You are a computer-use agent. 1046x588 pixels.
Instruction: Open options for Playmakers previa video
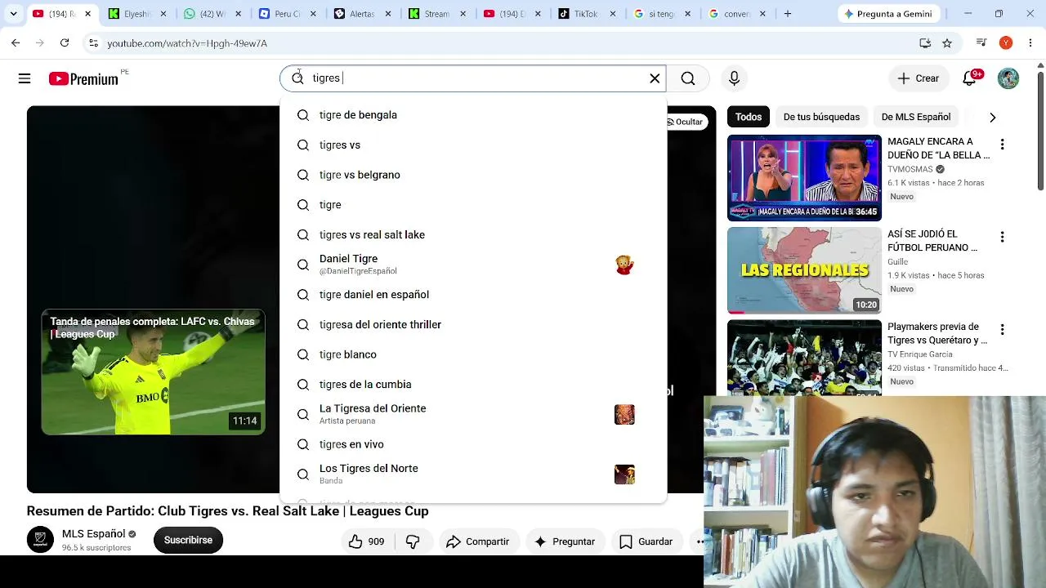coord(1002,330)
